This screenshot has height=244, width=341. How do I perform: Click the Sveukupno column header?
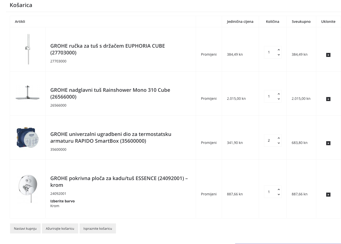[x=301, y=22]
